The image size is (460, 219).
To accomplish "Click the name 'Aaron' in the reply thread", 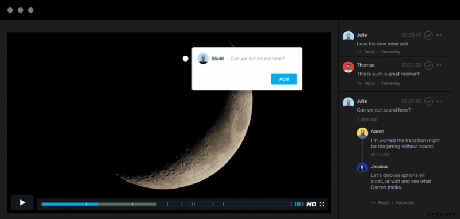I will pos(377,131).
